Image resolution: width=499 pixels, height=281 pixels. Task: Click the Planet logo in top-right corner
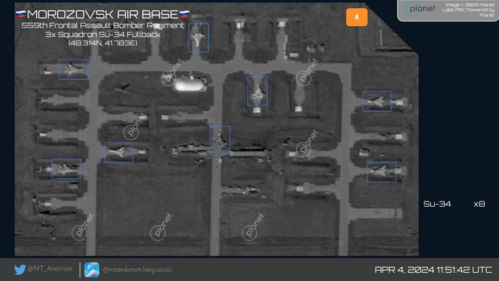point(420,10)
